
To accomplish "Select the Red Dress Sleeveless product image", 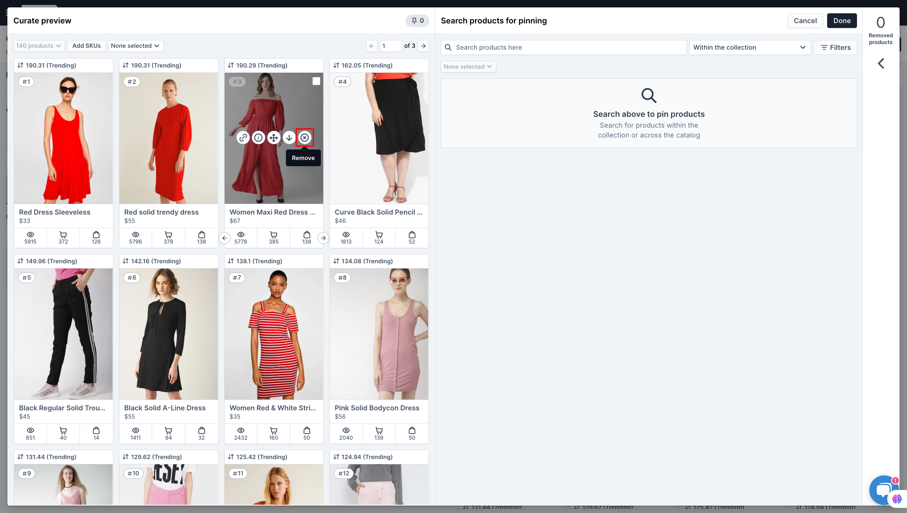I will click(x=64, y=138).
